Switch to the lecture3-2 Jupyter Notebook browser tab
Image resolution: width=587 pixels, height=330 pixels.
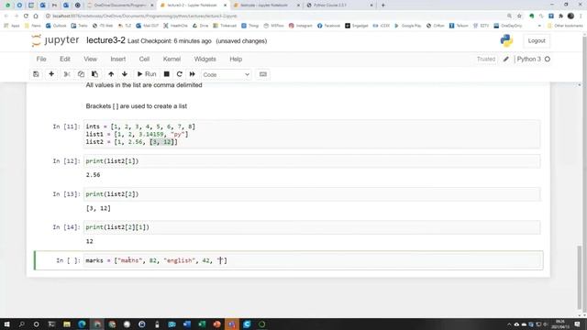point(193,5)
